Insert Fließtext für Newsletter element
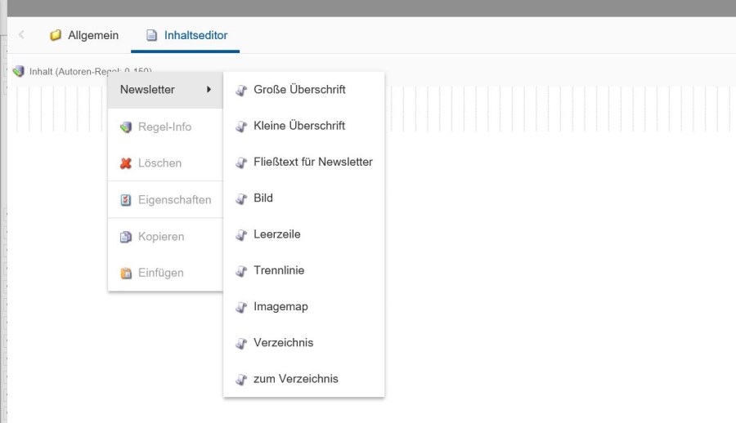The image size is (736, 423). pos(312,162)
